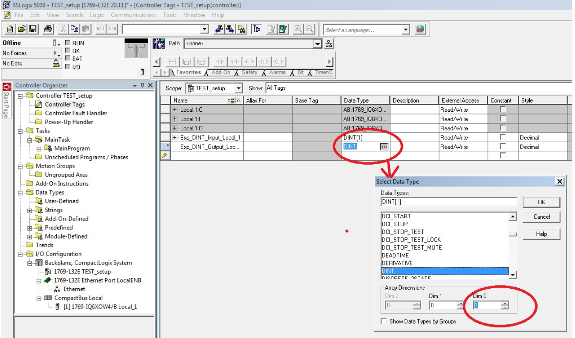This screenshot has height=338, width=575.
Task: Click the Verify Controller icon
Action: [x=283, y=29]
